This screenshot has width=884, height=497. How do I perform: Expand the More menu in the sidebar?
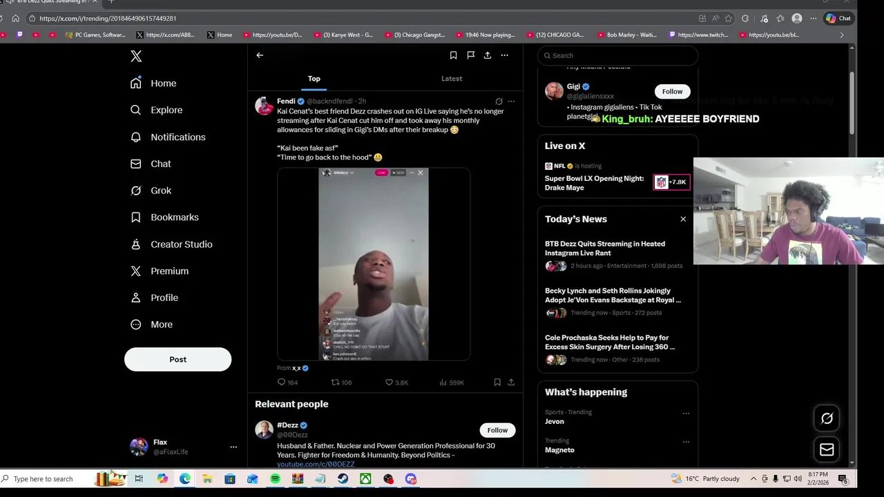point(152,324)
